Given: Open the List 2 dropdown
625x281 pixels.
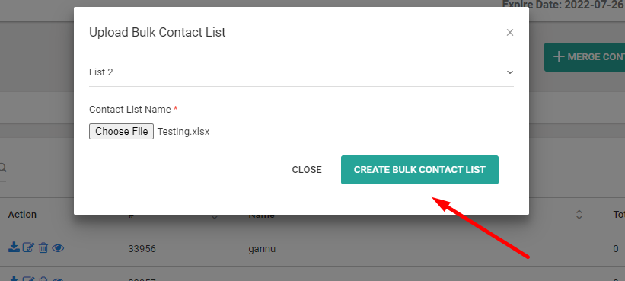Looking at the screenshot, I should (301, 72).
